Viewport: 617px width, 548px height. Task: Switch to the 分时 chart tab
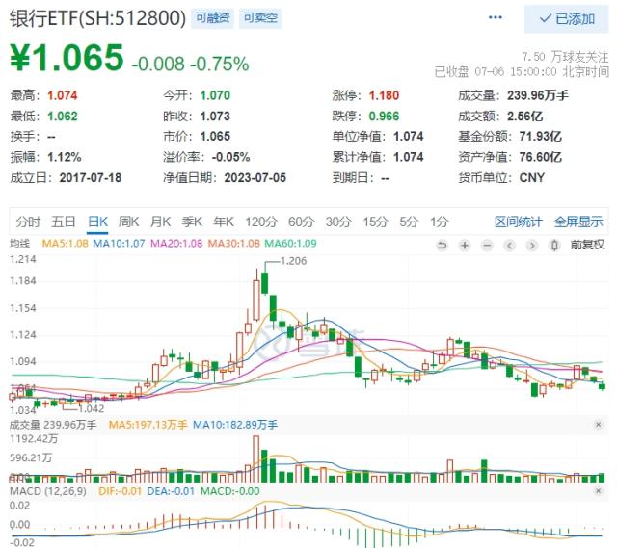[x=28, y=222]
